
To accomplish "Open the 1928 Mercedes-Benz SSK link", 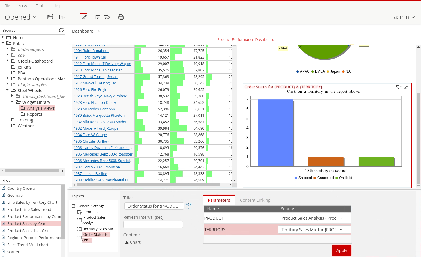I will point(94,109).
